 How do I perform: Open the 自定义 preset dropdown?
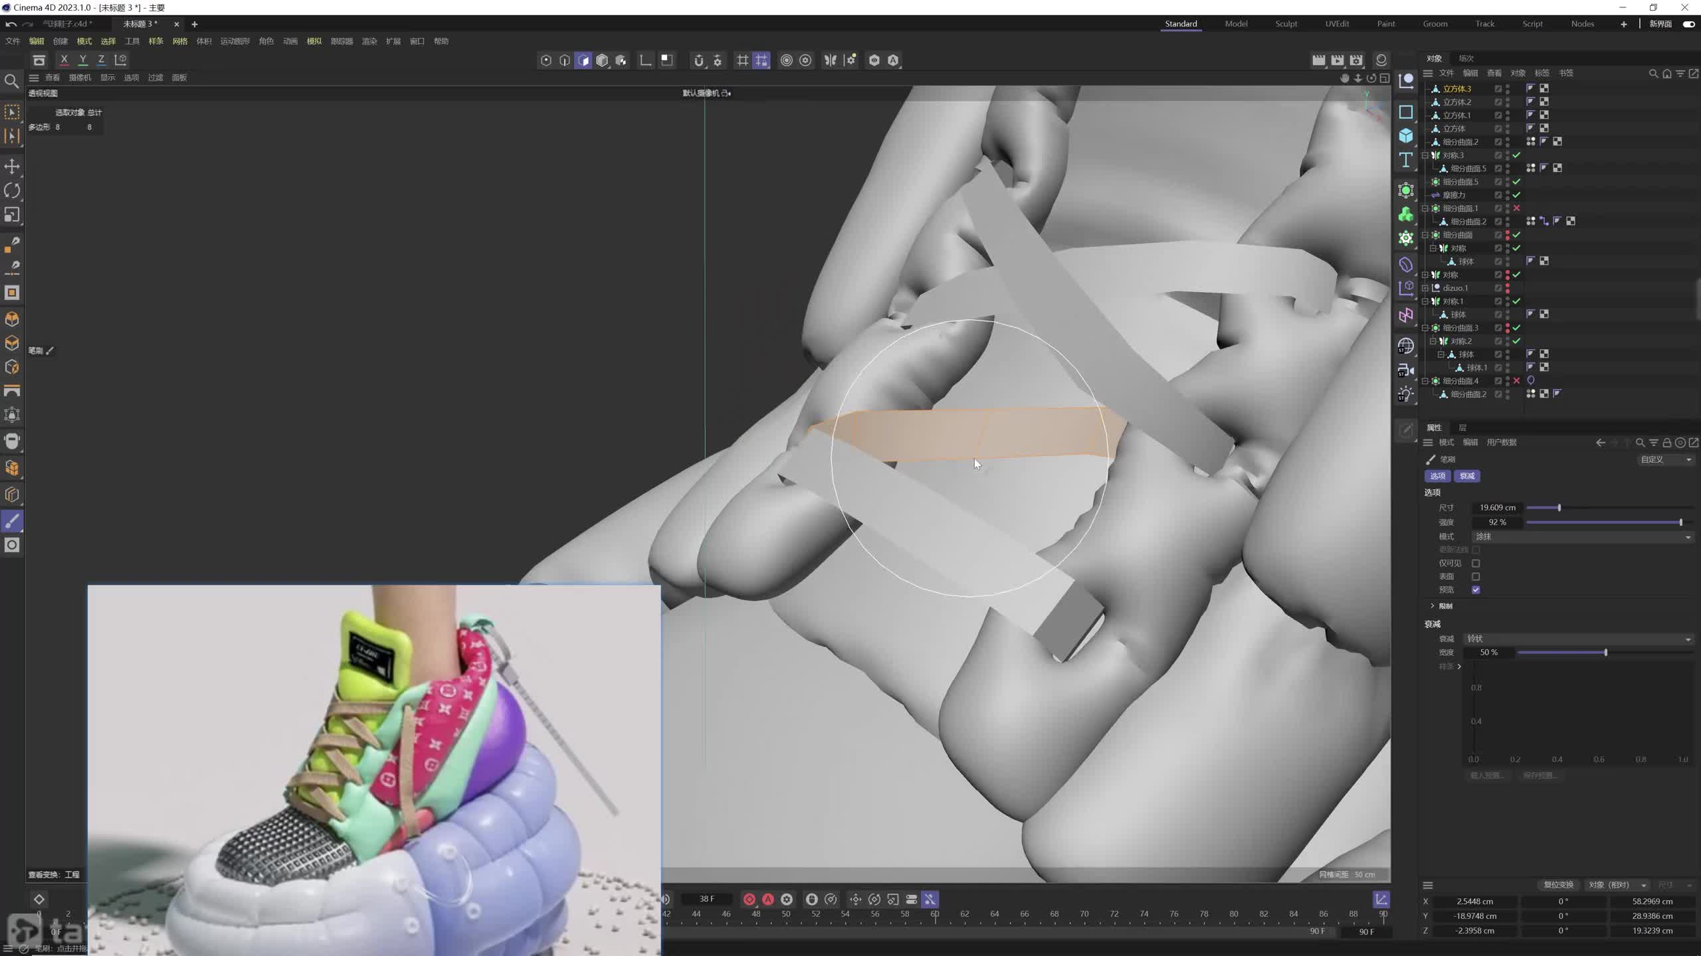1666,459
